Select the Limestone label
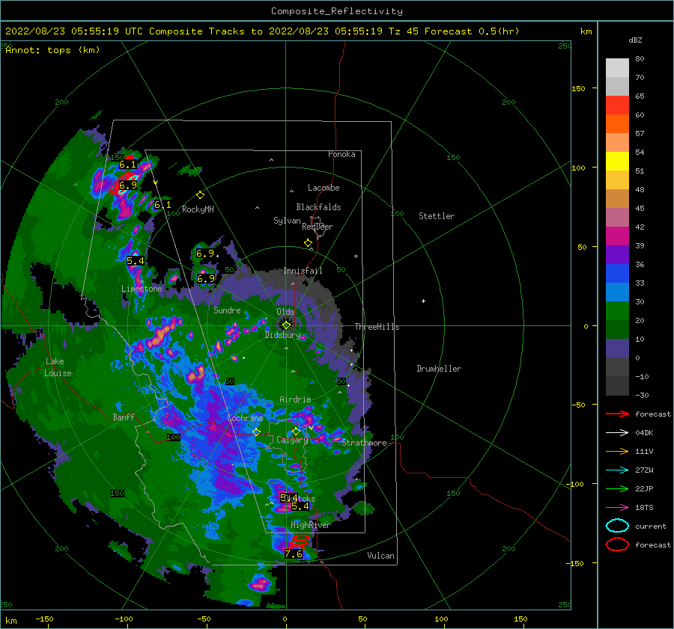The width and height of the screenshot is (674, 629). [142, 289]
